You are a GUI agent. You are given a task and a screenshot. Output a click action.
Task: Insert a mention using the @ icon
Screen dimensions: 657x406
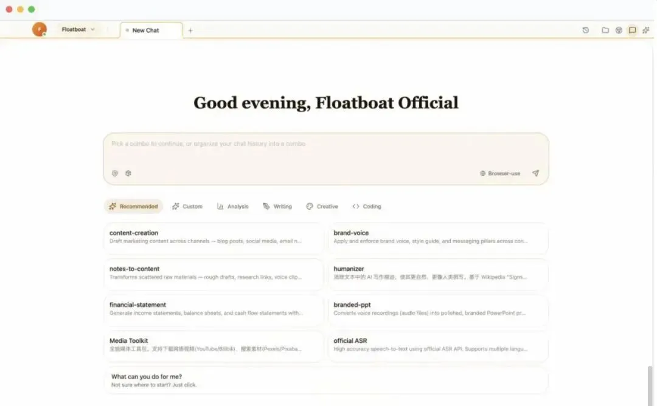[115, 173]
